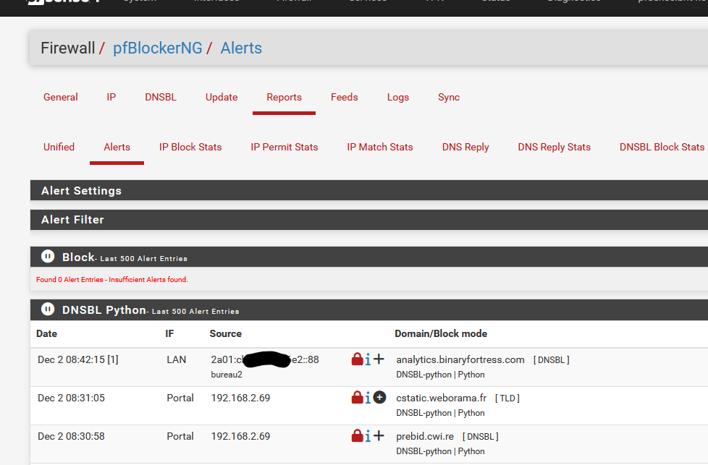Open the Feeds tab

coord(344,97)
